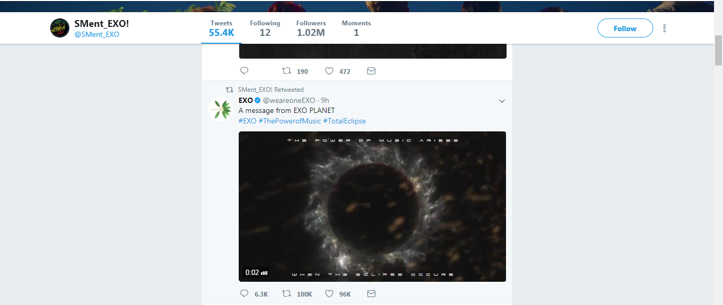This screenshot has width=723, height=305.
Task: Like the EXO eclipse tweet
Action: pyautogui.click(x=329, y=293)
